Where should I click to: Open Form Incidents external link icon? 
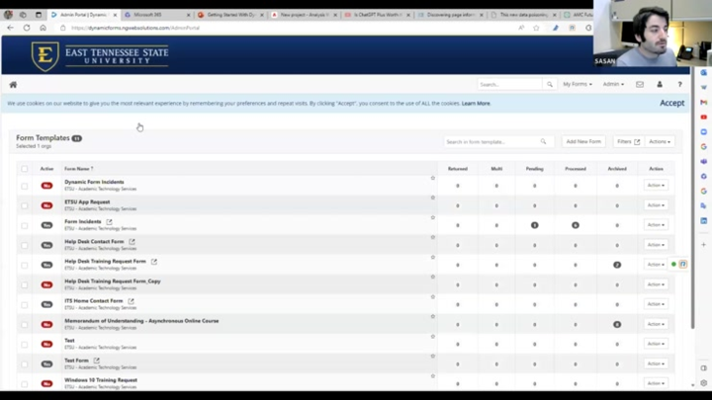coord(109,222)
